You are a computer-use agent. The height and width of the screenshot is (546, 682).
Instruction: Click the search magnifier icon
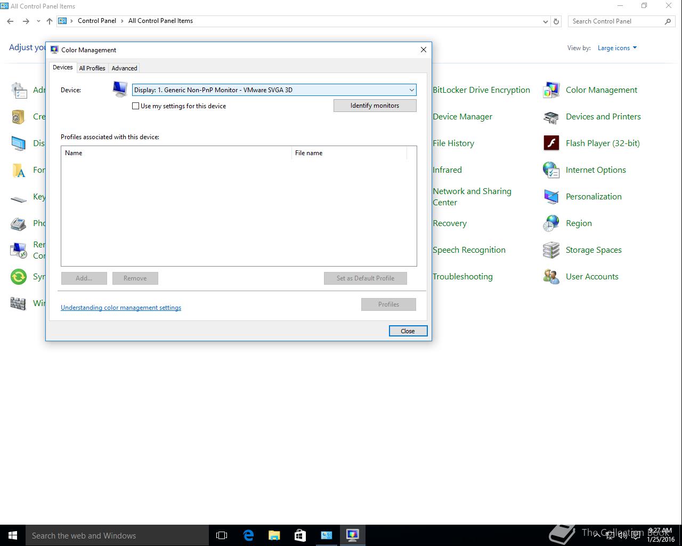668,21
